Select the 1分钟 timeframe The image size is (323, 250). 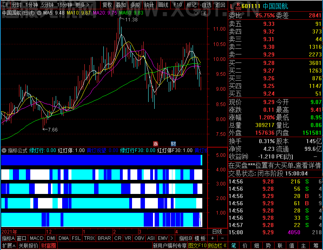[x=31, y=5]
